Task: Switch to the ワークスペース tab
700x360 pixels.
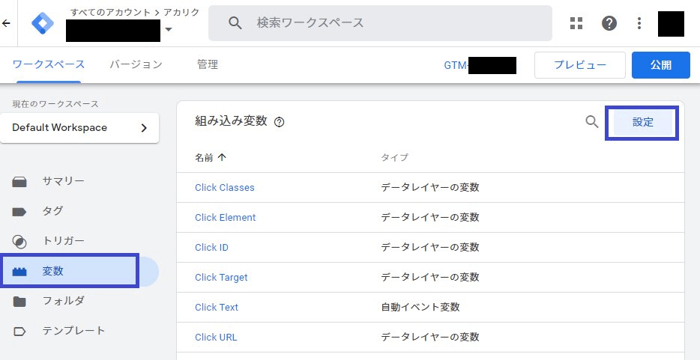Action: click(x=49, y=64)
